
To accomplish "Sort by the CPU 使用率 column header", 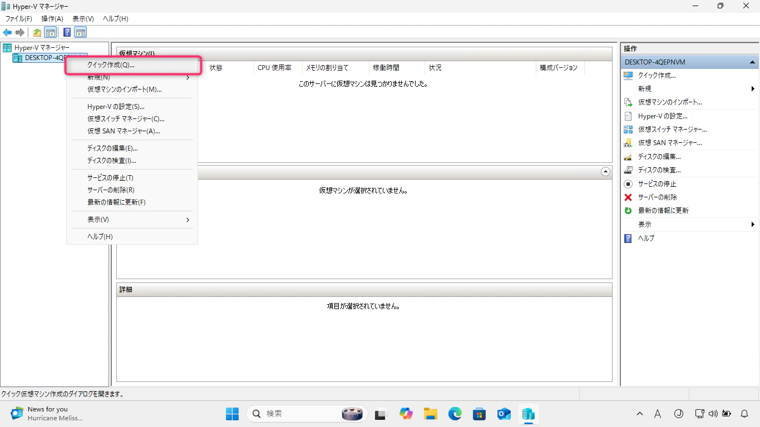I will (x=278, y=68).
